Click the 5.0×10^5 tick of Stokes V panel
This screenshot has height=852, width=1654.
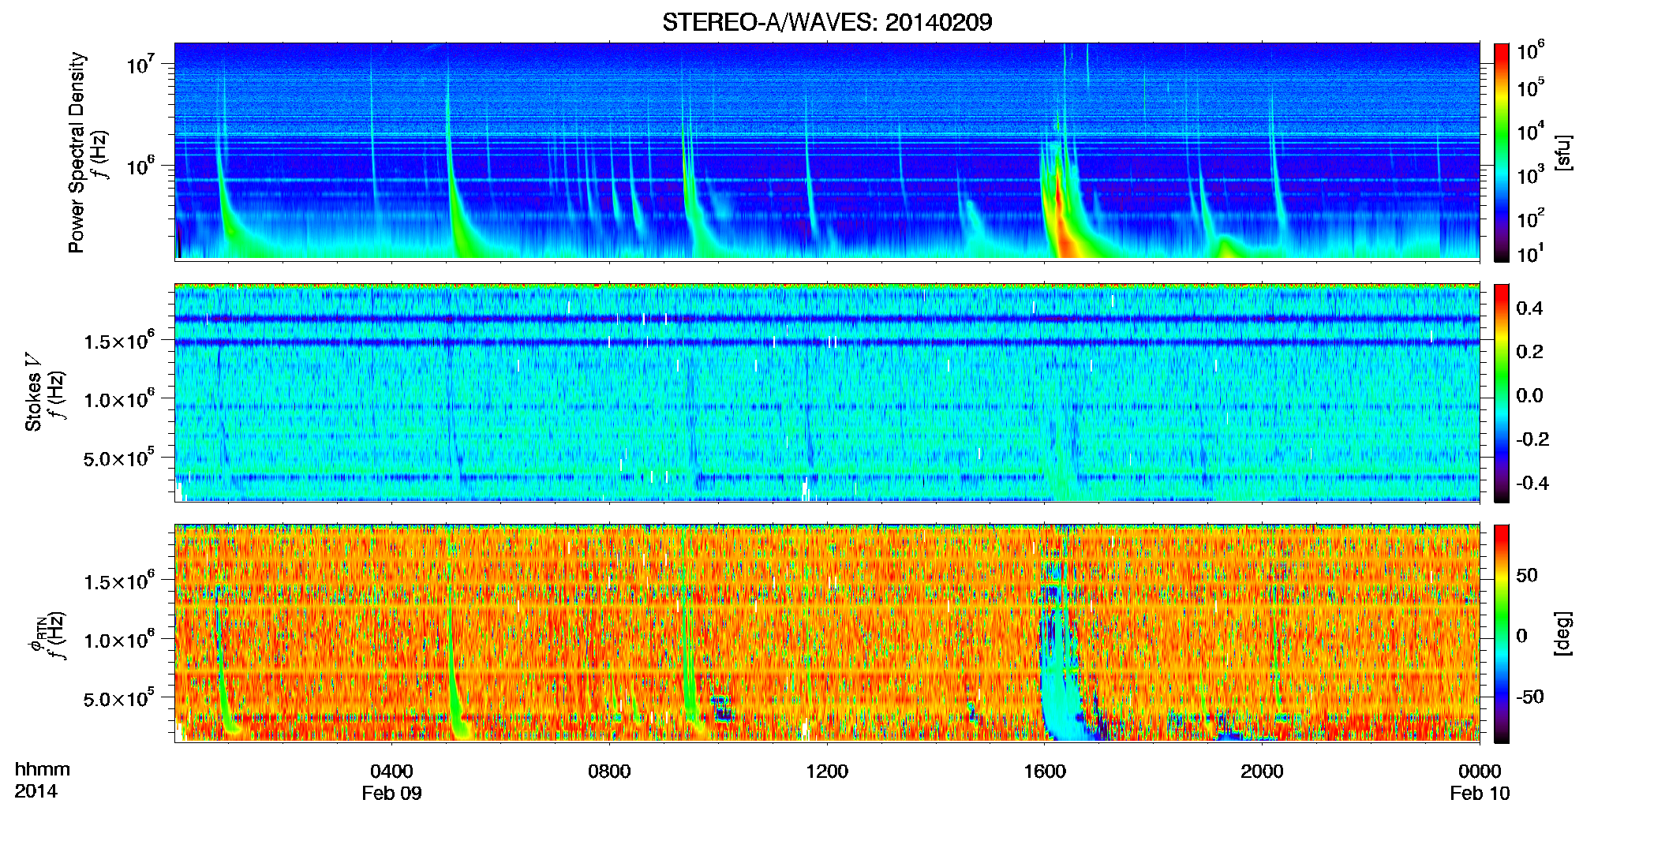(119, 458)
